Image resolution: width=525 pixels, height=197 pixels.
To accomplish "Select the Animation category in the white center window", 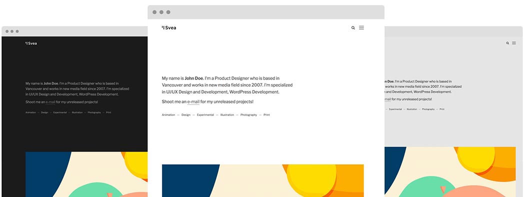I will click(168, 115).
